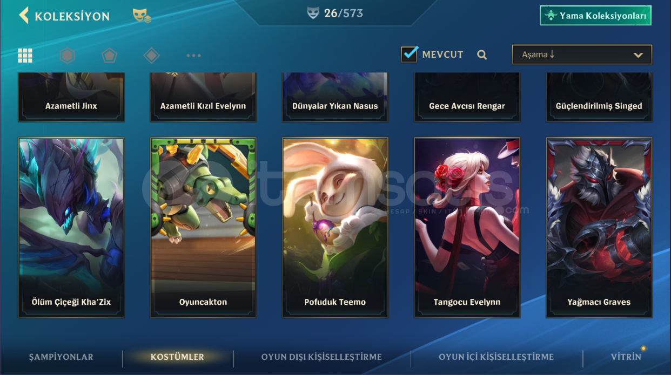
Task: Uncheck the Mevcut checkbox
Action: [410, 54]
